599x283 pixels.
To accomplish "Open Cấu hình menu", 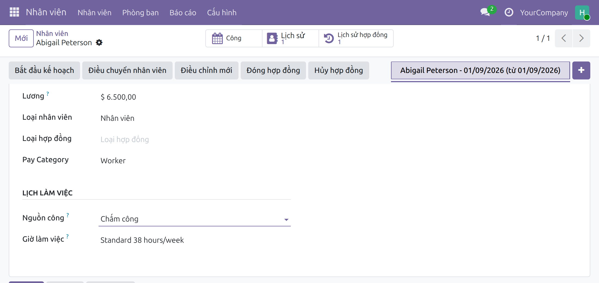I will pos(222,13).
